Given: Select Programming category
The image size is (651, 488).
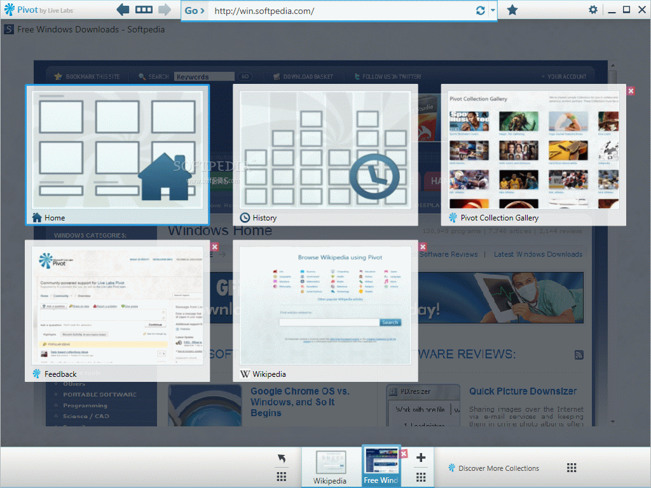Looking at the screenshot, I should coord(85,405).
